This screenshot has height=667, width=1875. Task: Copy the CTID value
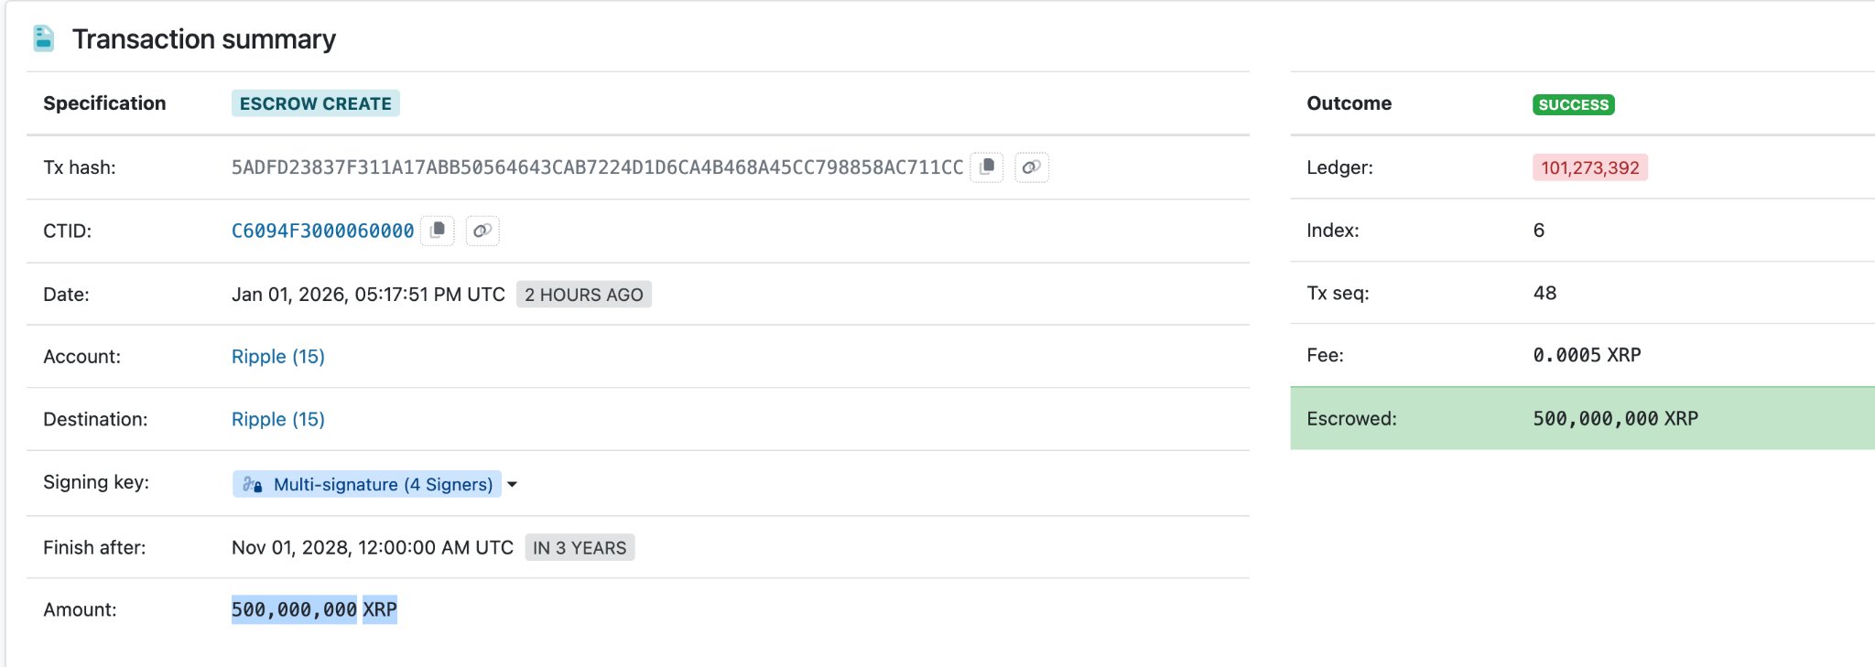tap(438, 231)
